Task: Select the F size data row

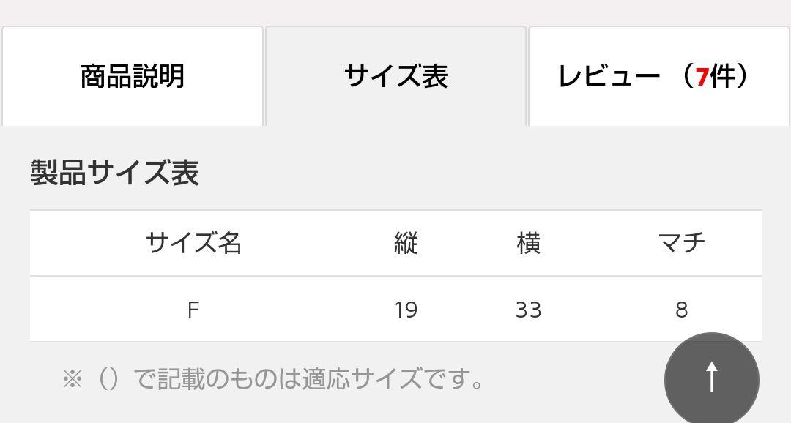Action: click(x=396, y=309)
